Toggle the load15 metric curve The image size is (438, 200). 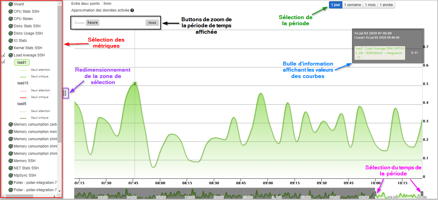click(23, 83)
